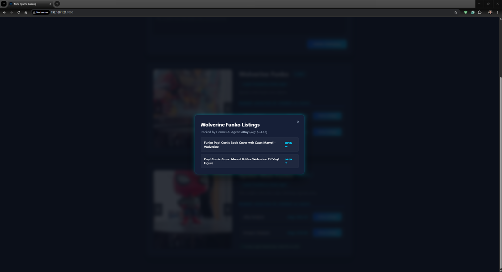
Task: Go back to the previous page
Action: point(4,12)
